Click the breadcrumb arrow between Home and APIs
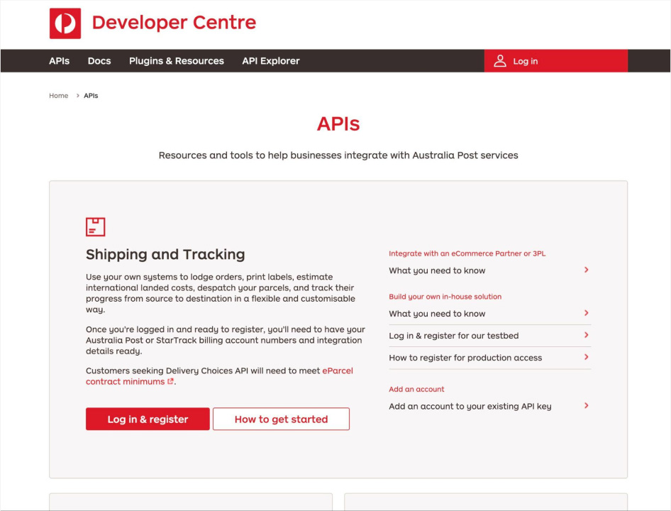Image resolution: width=671 pixels, height=511 pixels. point(77,96)
